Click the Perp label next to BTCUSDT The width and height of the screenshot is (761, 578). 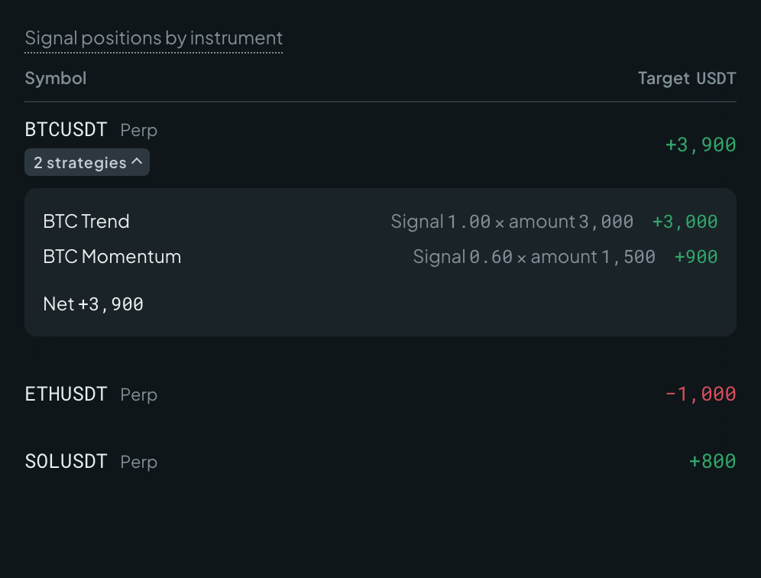(139, 130)
